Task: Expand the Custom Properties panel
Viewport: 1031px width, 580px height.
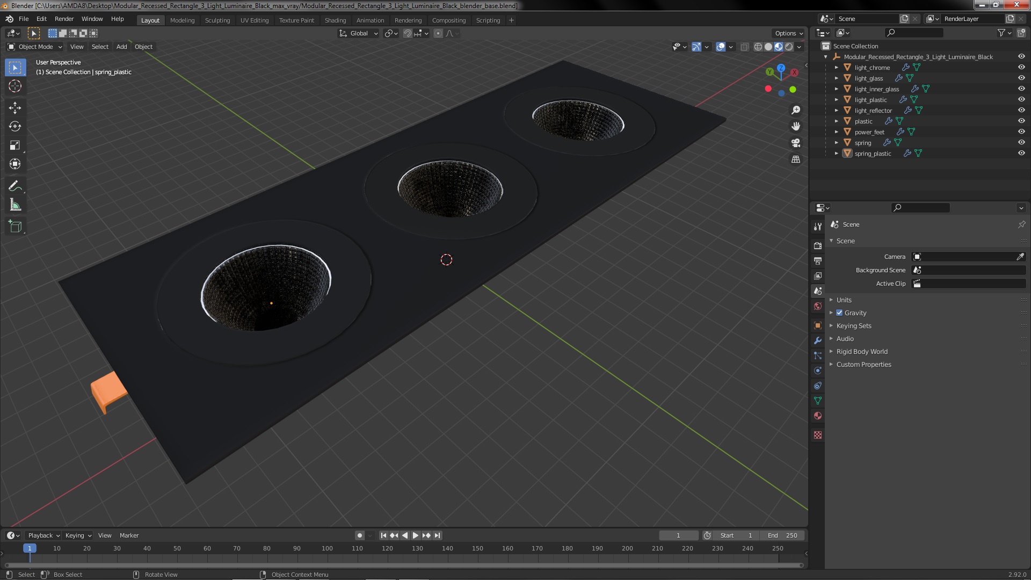Action: click(x=863, y=364)
